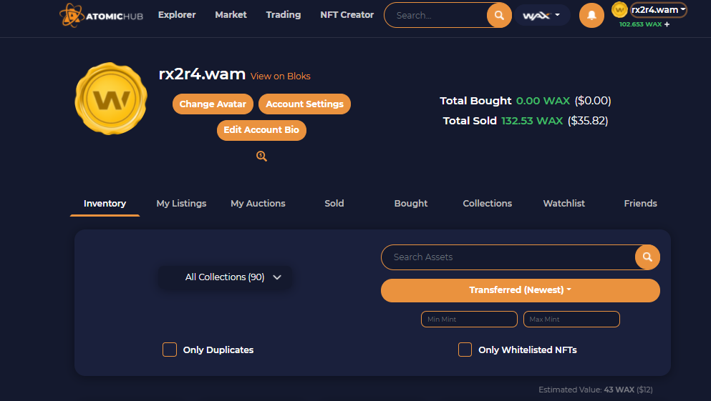Enable the Only Whitelisted NFTs checkbox
This screenshot has height=401, width=711.
[465, 350]
